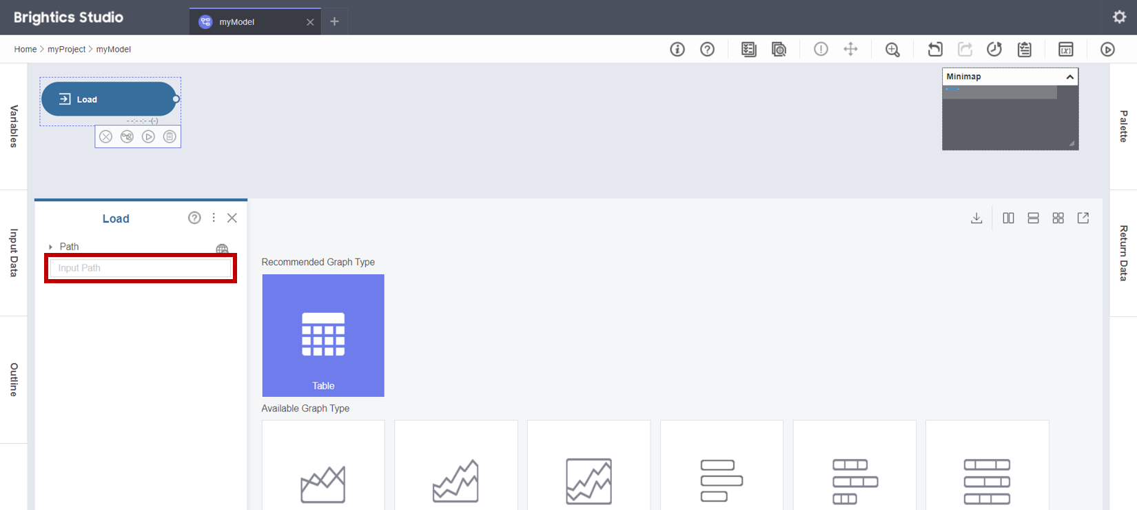Click the Brightics Studio logo

click(68, 17)
